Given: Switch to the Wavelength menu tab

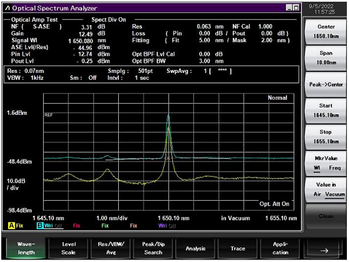Looking at the screenshot, I should [26, 248].
